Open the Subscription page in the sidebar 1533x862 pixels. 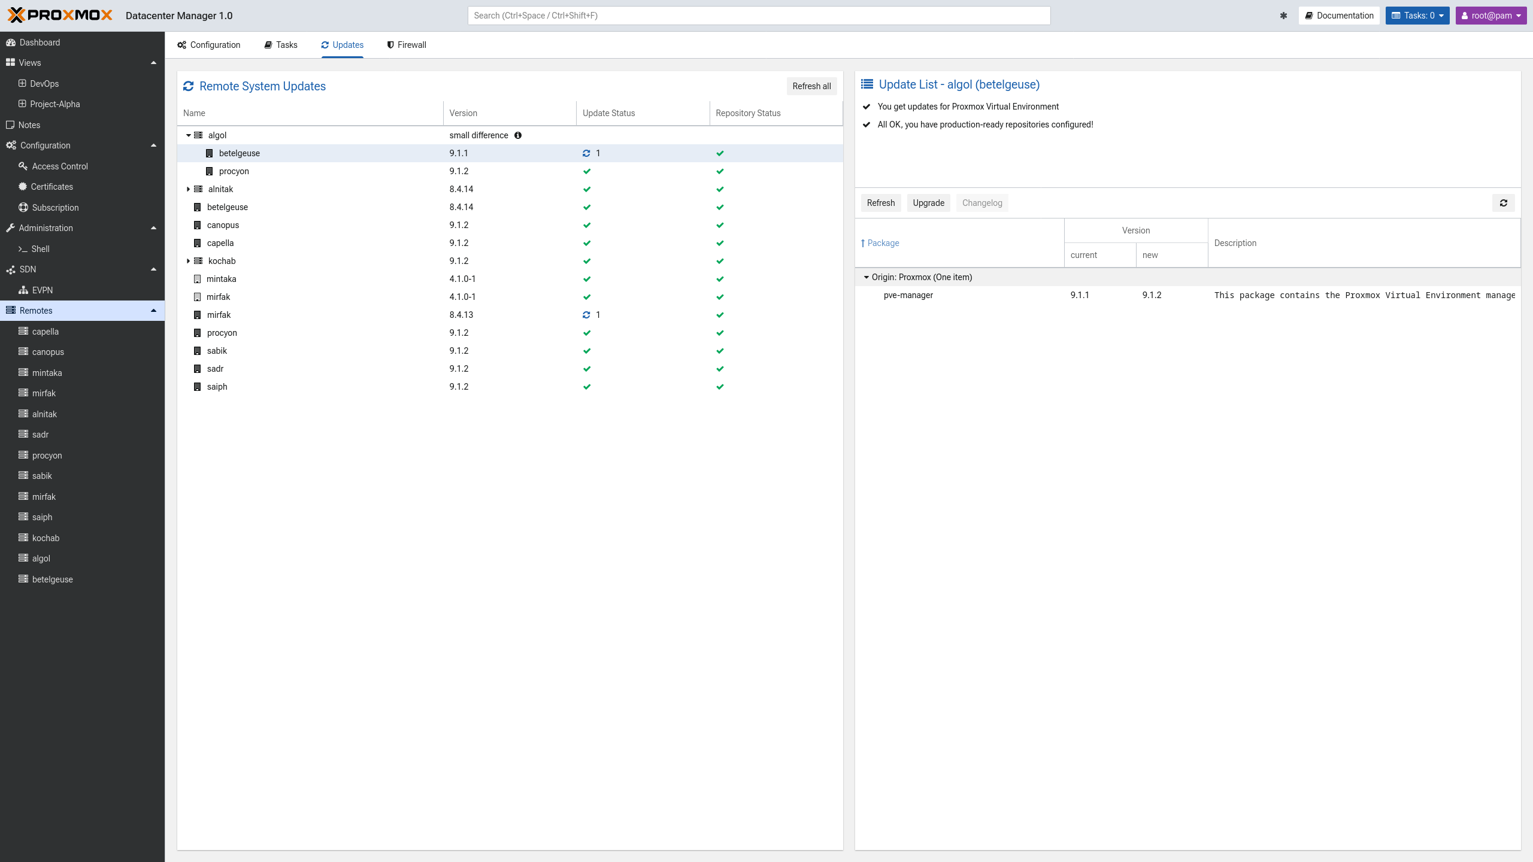tap(55, 208)
